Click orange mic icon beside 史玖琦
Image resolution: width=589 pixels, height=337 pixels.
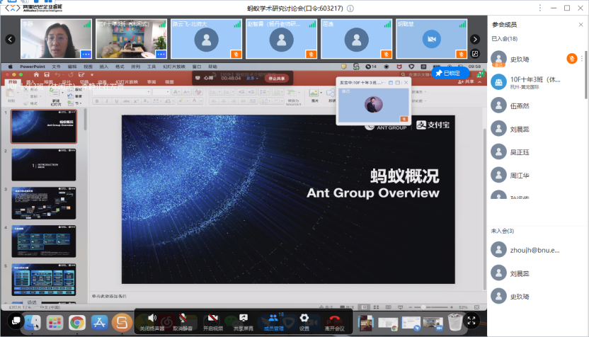pos(571,58)
